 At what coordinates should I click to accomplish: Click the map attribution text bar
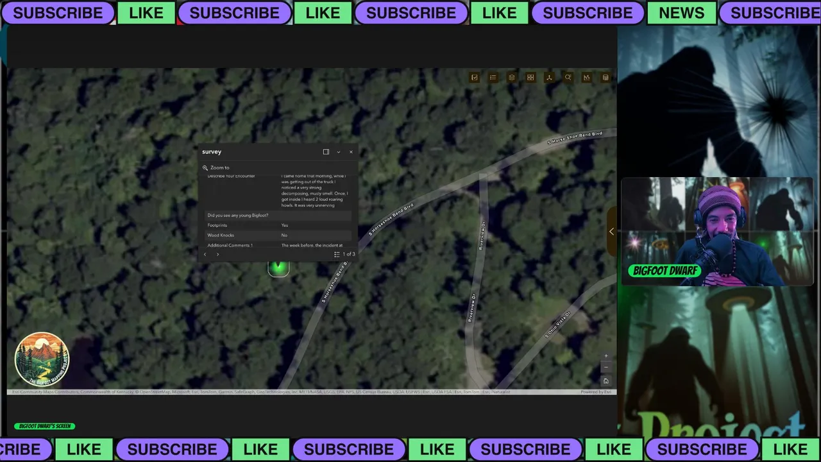pyautogui.click(x=262, y=392)
